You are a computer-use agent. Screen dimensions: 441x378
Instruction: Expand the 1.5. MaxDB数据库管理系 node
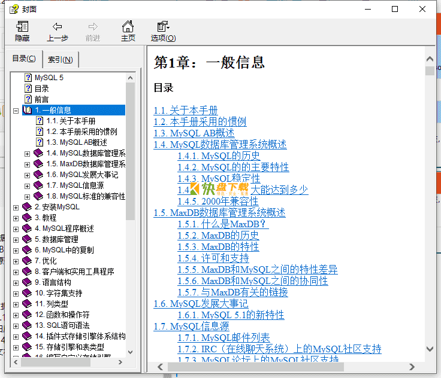(x=27, y=164)
